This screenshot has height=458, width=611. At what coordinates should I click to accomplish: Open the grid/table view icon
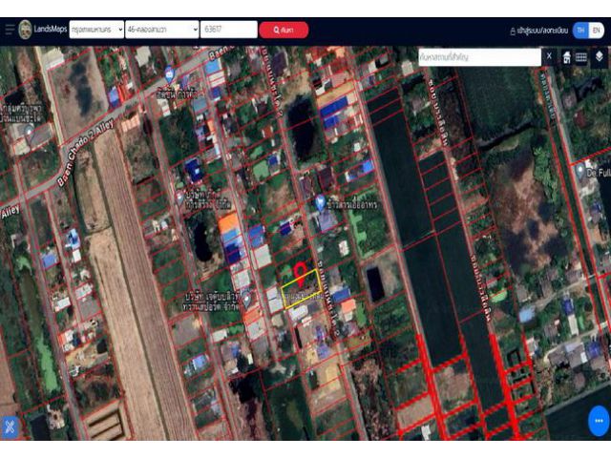click(581, 57)
